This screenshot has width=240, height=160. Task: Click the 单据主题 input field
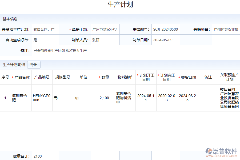pos(105,29)
